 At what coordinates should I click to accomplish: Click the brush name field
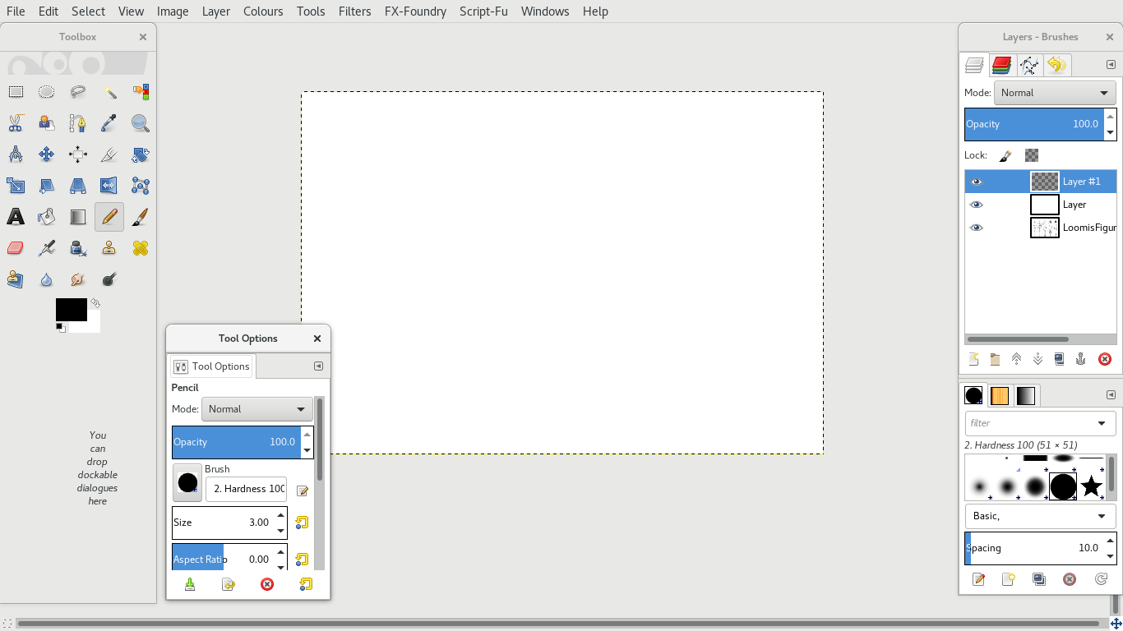pyautogui.click(x=246, y=489)
